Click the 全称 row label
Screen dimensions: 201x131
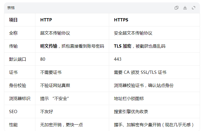point(13,33)
